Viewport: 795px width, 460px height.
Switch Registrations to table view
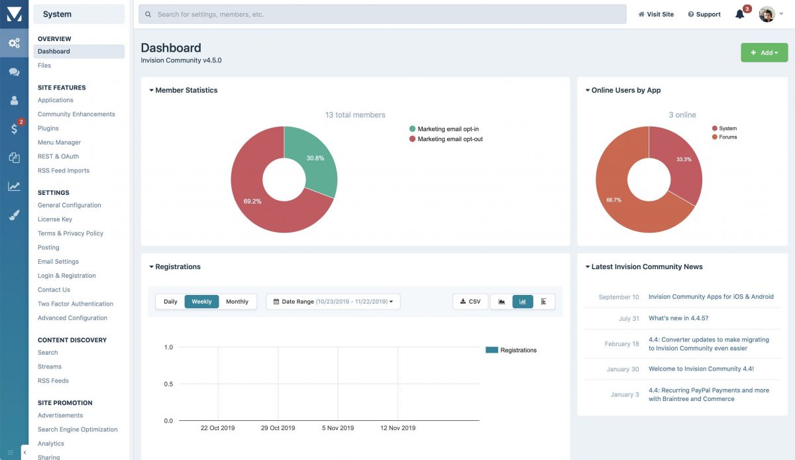(x=544, y=302)
